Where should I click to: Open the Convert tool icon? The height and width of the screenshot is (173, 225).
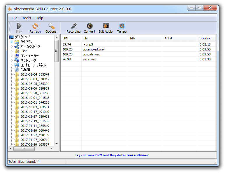click(90, 26)
